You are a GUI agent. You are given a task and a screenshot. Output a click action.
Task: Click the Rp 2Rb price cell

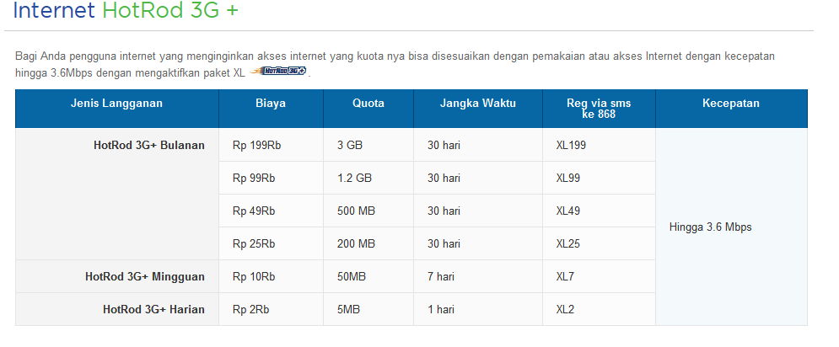(x=271, y=310)
